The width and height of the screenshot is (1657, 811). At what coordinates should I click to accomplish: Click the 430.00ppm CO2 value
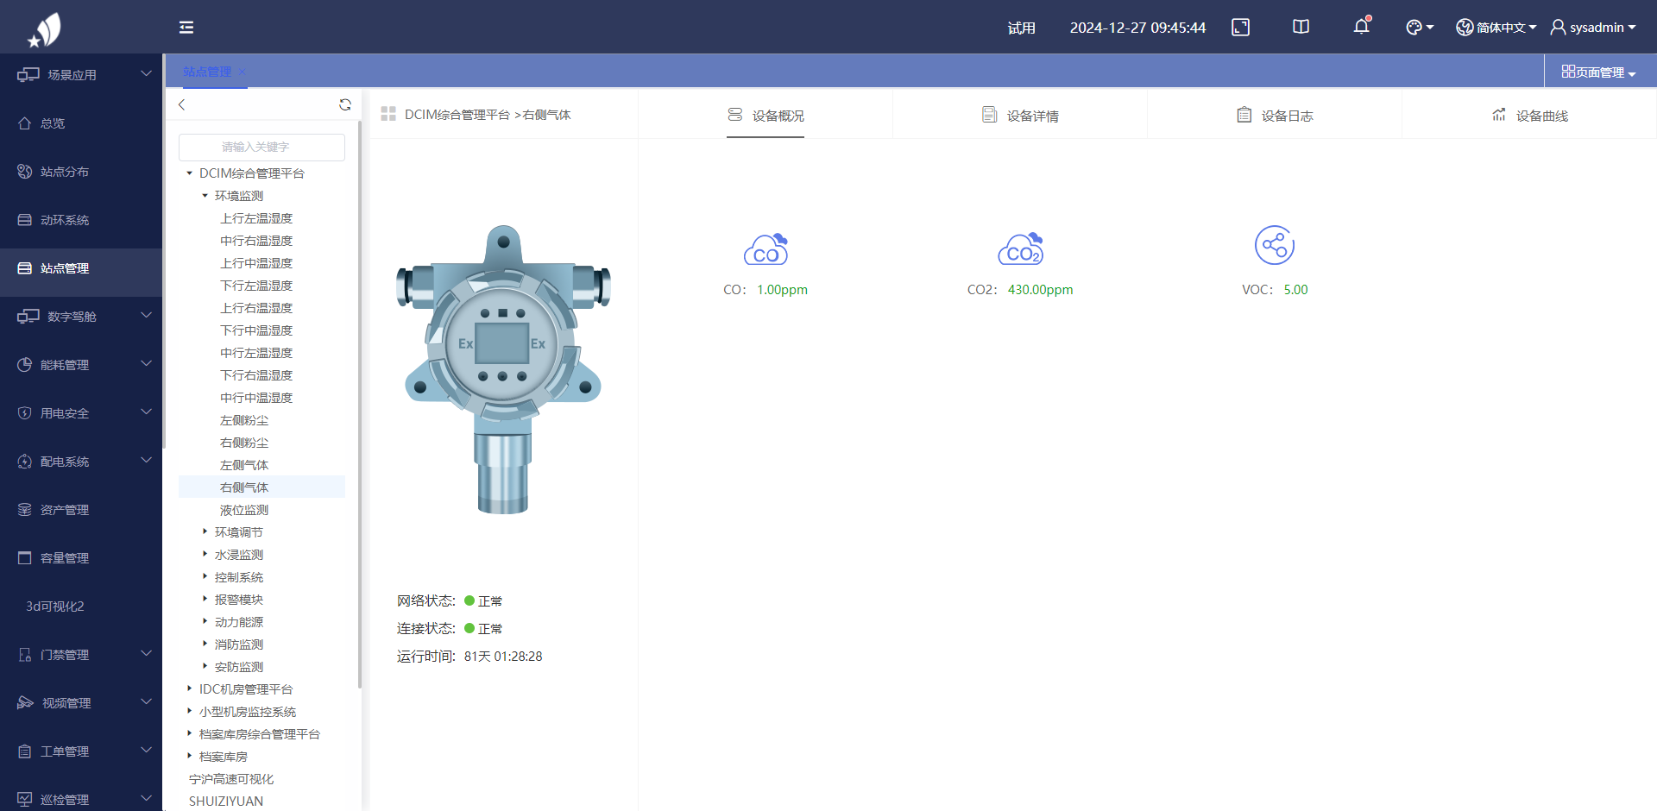tap(1041, 290)
